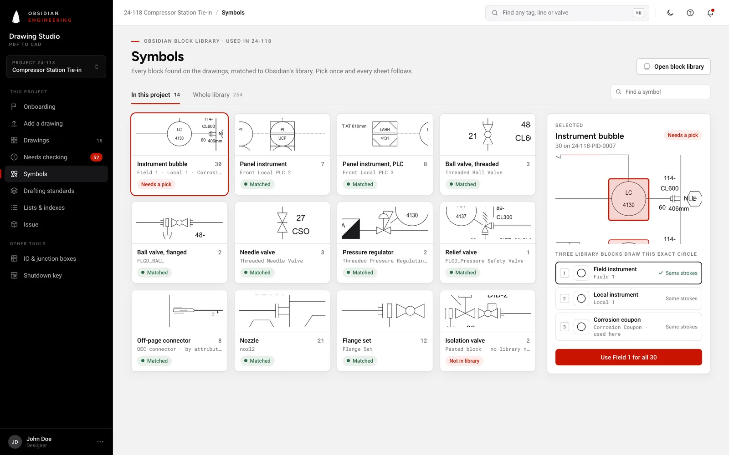
Task: Follow the 24-118 Compressor Station Tie-in breadcrumb
Action: pos(168,13)
